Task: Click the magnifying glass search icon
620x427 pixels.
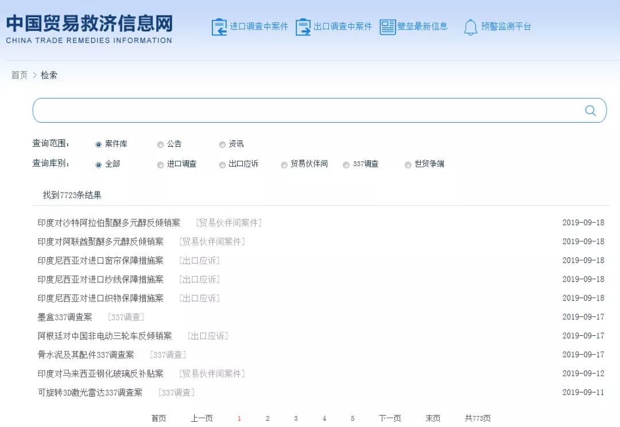Action: pos(590,110)
